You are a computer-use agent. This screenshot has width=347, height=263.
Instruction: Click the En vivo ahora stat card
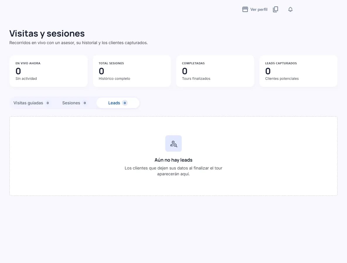48,71
